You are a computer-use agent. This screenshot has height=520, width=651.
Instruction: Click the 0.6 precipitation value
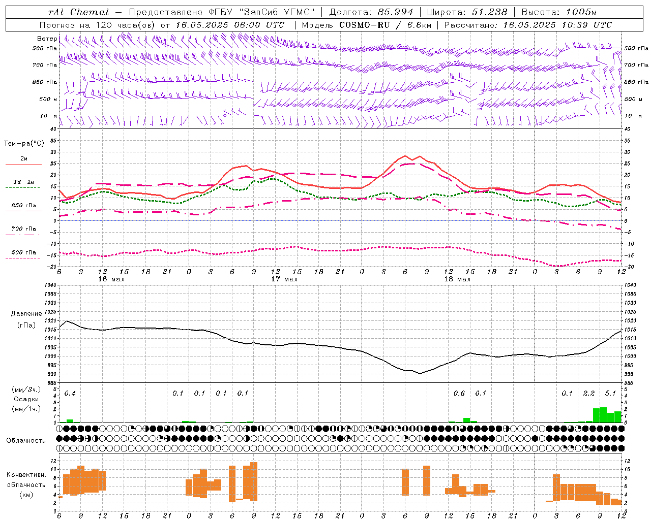click(x=459, y=394)
